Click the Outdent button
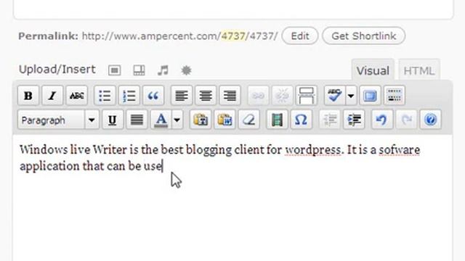This screenshot has height=261, width=465. point(330,120)
